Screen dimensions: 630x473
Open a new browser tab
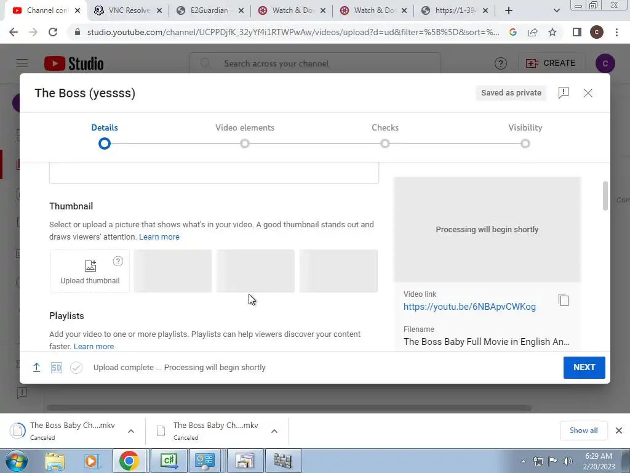click(509, 10)
